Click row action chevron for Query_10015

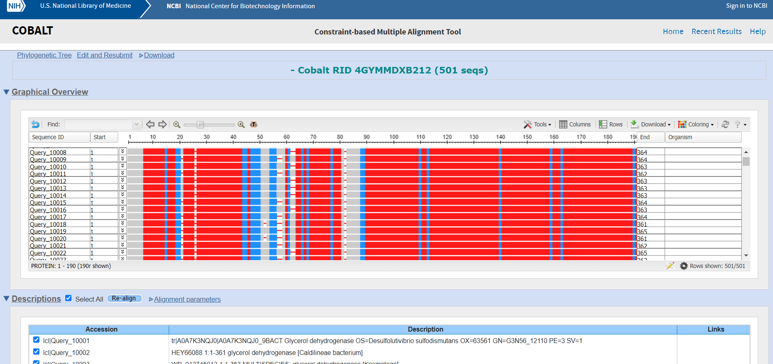(x=122, y=202)
